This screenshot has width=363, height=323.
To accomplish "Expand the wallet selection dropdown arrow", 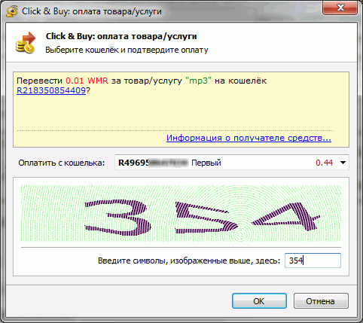I will click(343, 163).
